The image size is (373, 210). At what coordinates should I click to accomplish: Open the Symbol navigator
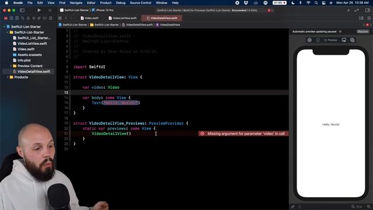click(17, 18)
